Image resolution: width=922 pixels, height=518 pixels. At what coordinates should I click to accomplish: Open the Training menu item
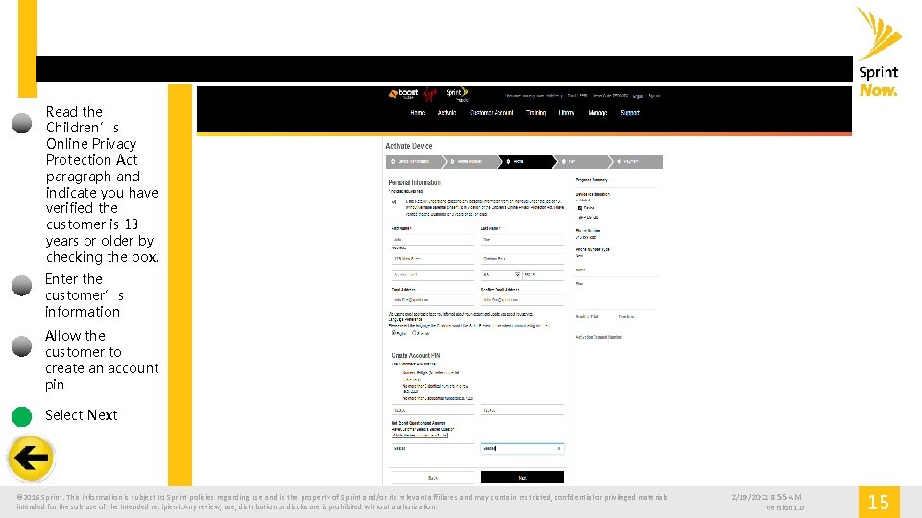536,113
